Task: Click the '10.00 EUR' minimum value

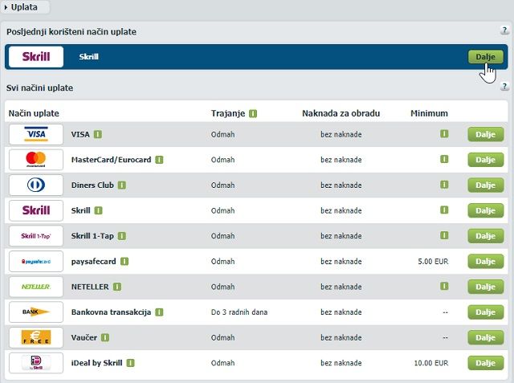Action: 431,363
